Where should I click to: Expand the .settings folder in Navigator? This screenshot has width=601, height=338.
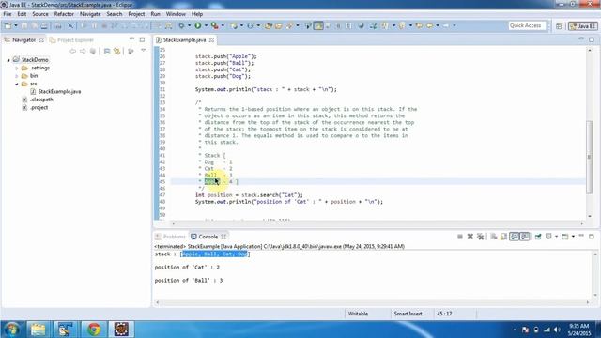[17, 69]
